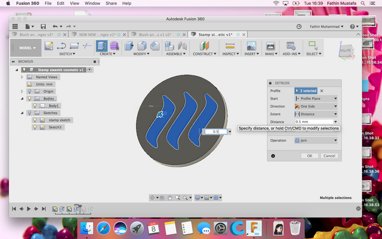
Task: Hide stamp sketch with its bulb
Action: point(35,120)
